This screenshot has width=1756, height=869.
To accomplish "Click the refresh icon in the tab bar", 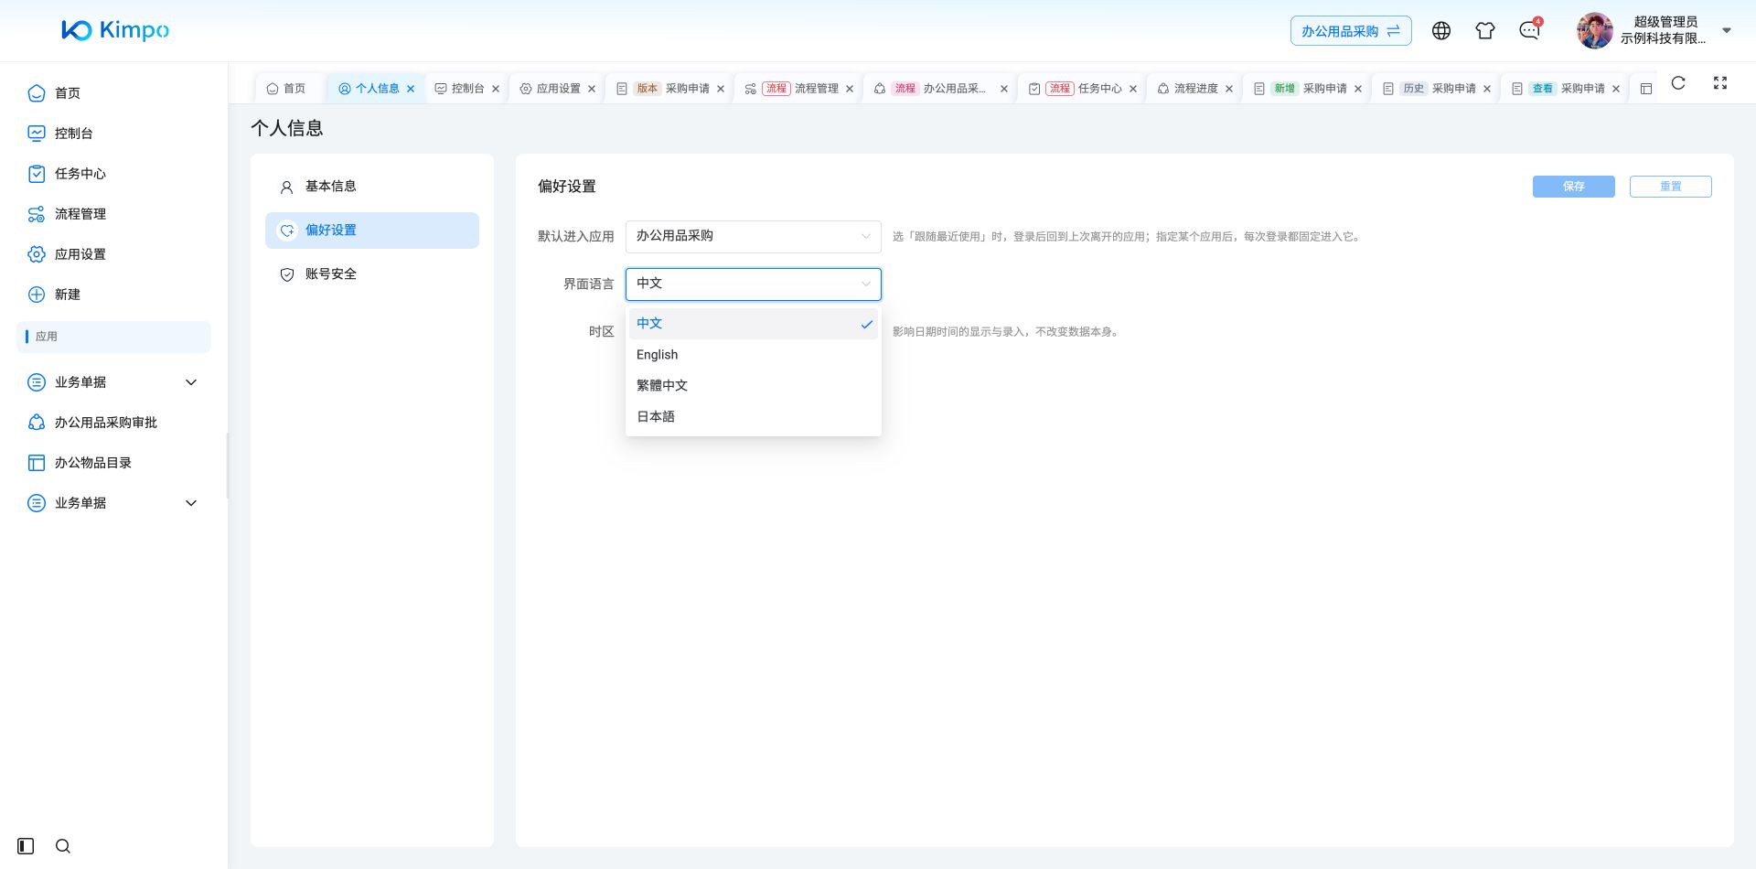I will (x=1678, y=83).
